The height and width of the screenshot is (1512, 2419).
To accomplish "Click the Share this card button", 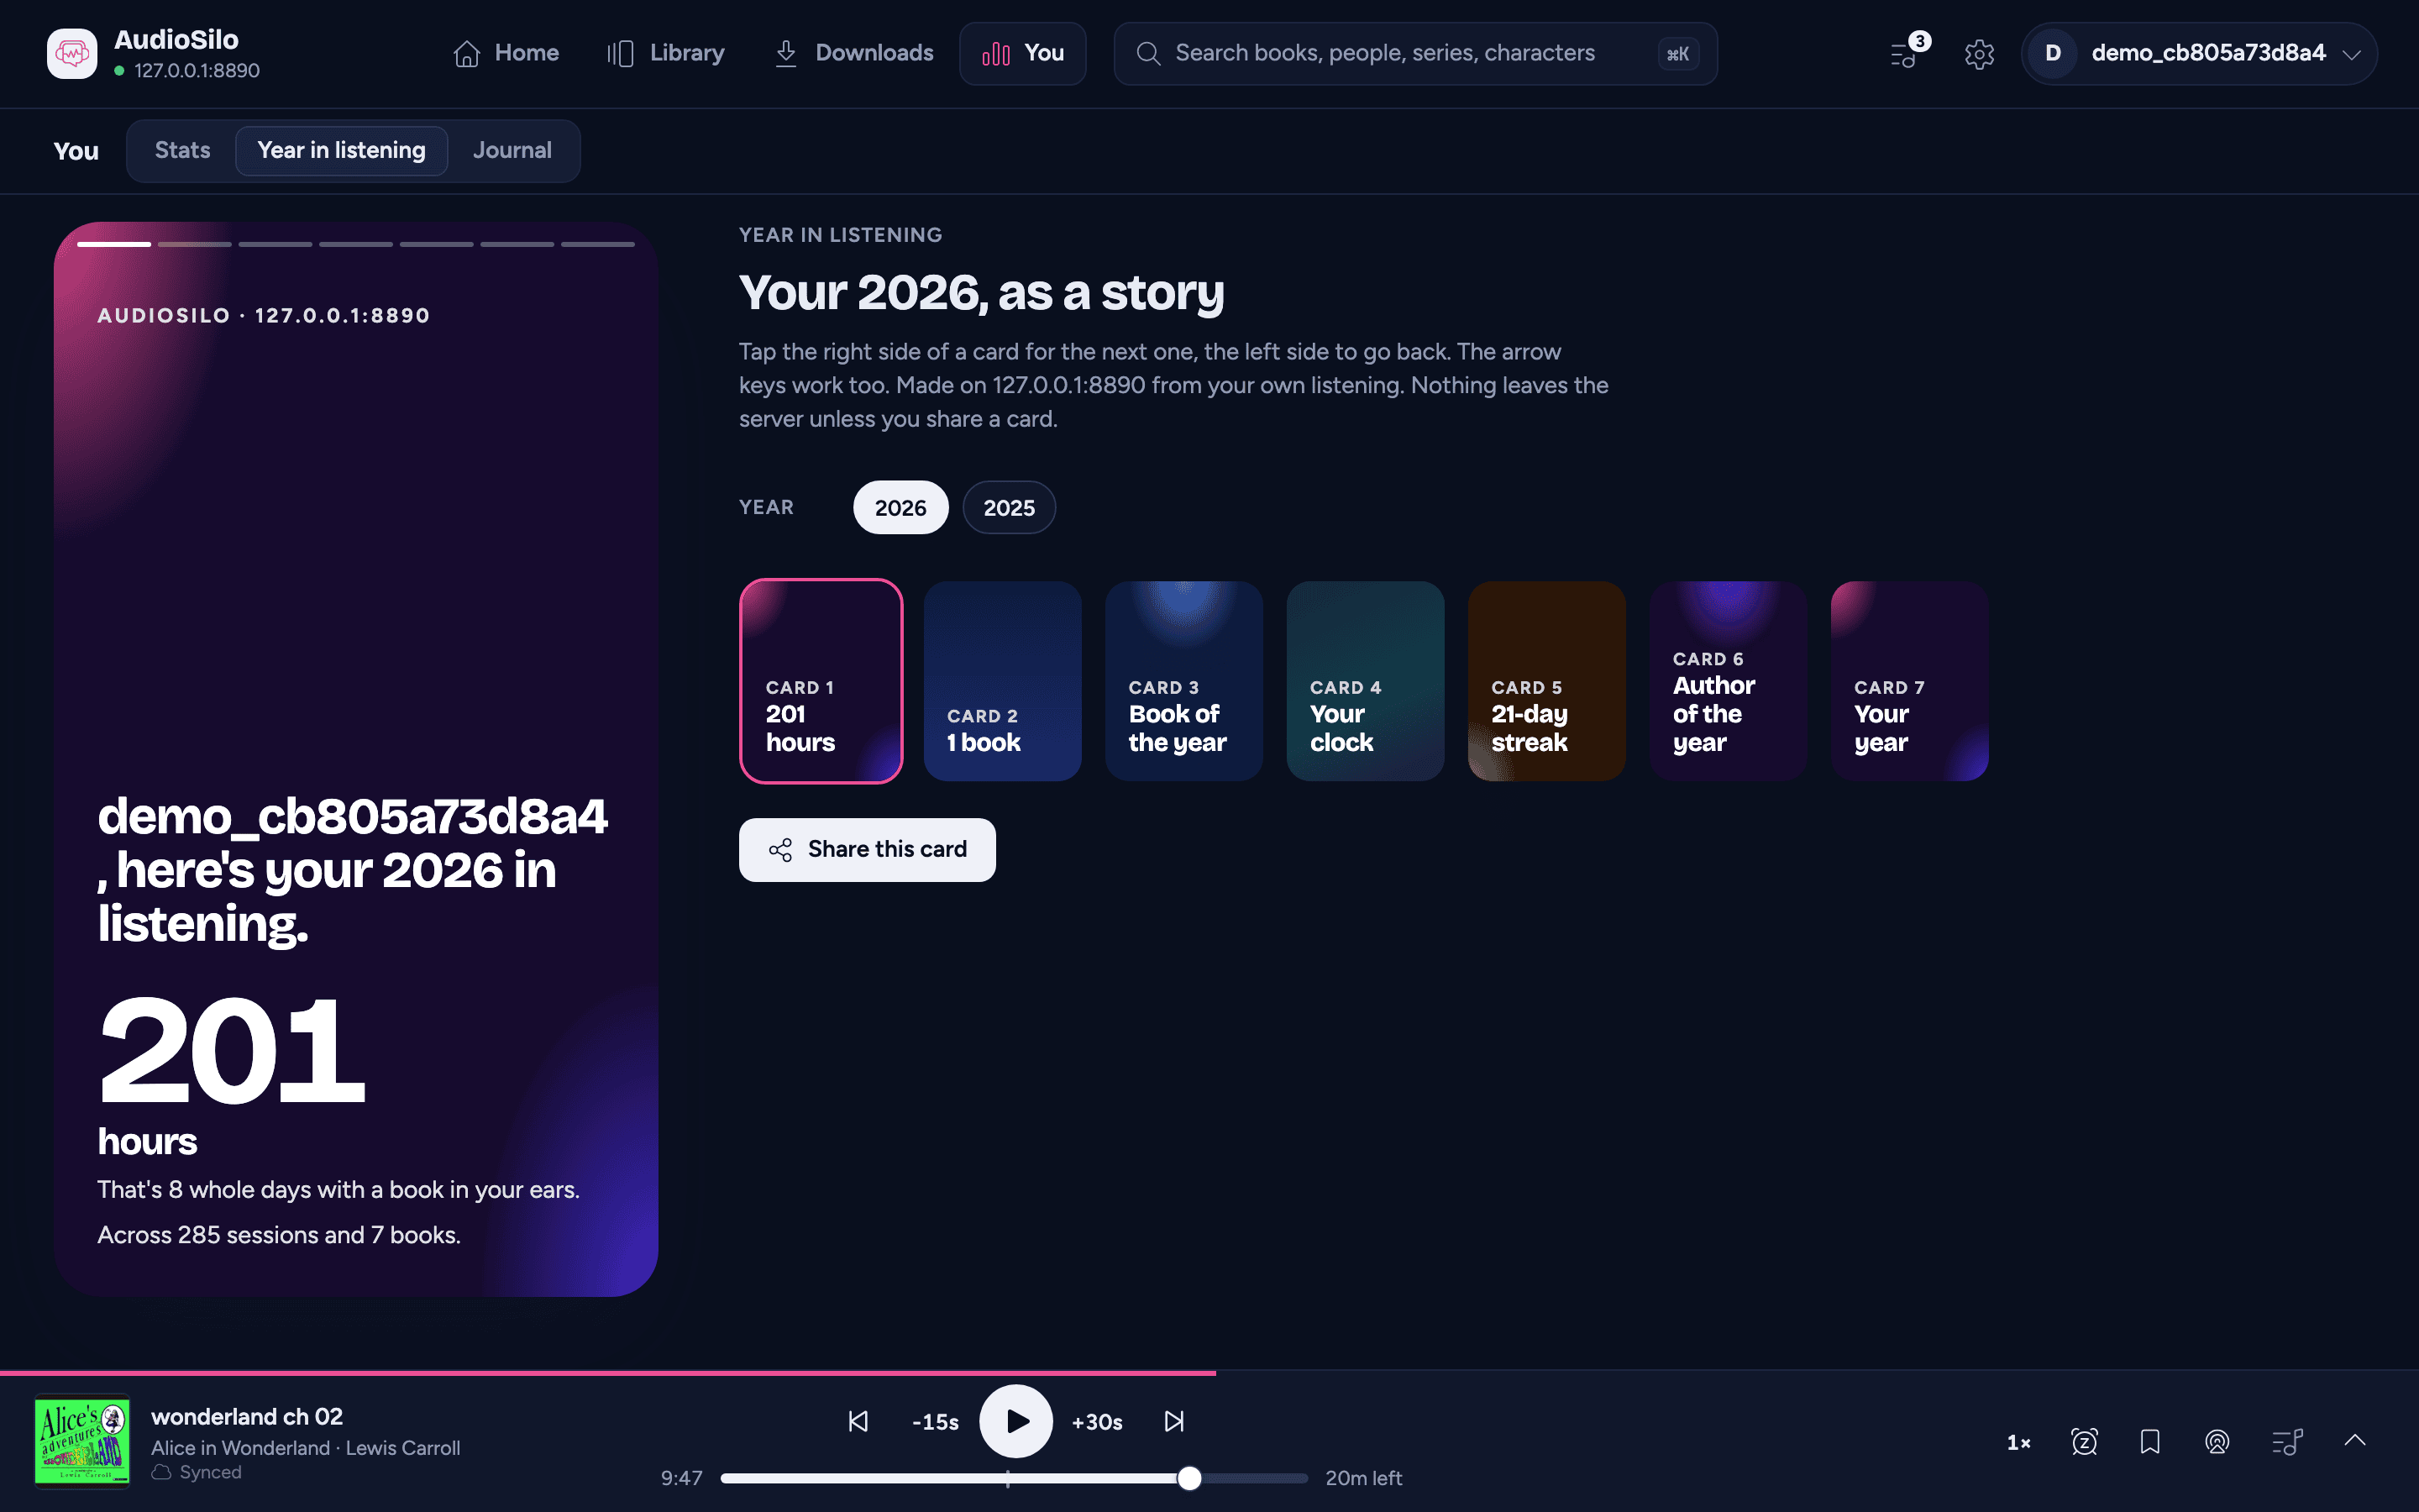I will (867, 850).
